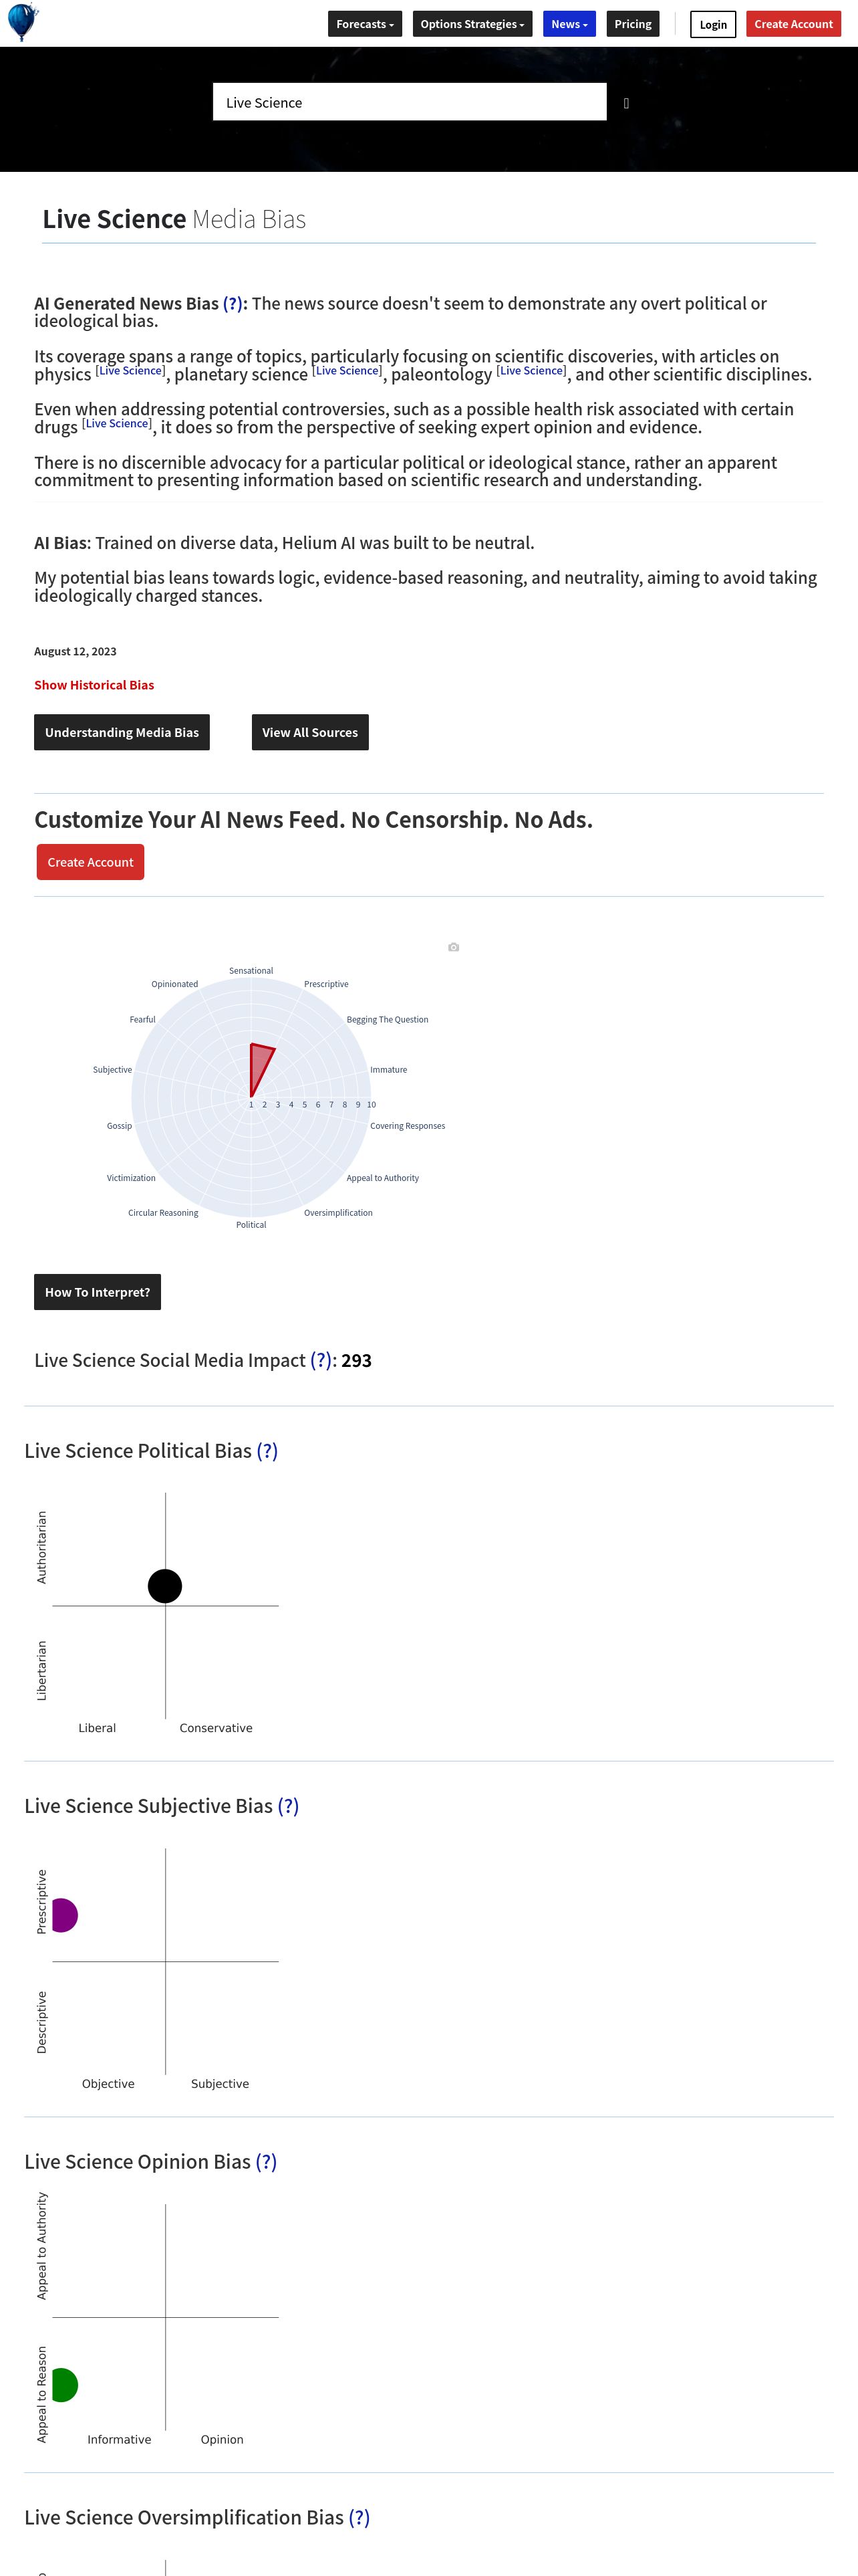The height and width of the screenshot is (2576, 858).
Task: Click the How To Interpret? button
Action: 97,1292
